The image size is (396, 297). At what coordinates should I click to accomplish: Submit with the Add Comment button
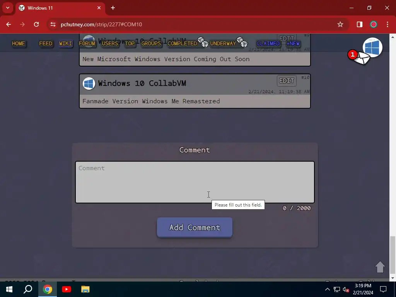point(195,227)
